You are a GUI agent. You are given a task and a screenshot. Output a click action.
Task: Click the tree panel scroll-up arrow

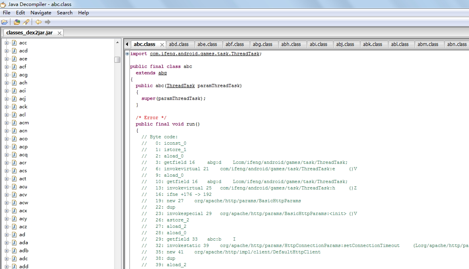[117, 42]
